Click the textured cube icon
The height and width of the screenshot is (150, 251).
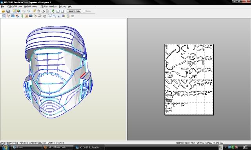pos(18,11)
